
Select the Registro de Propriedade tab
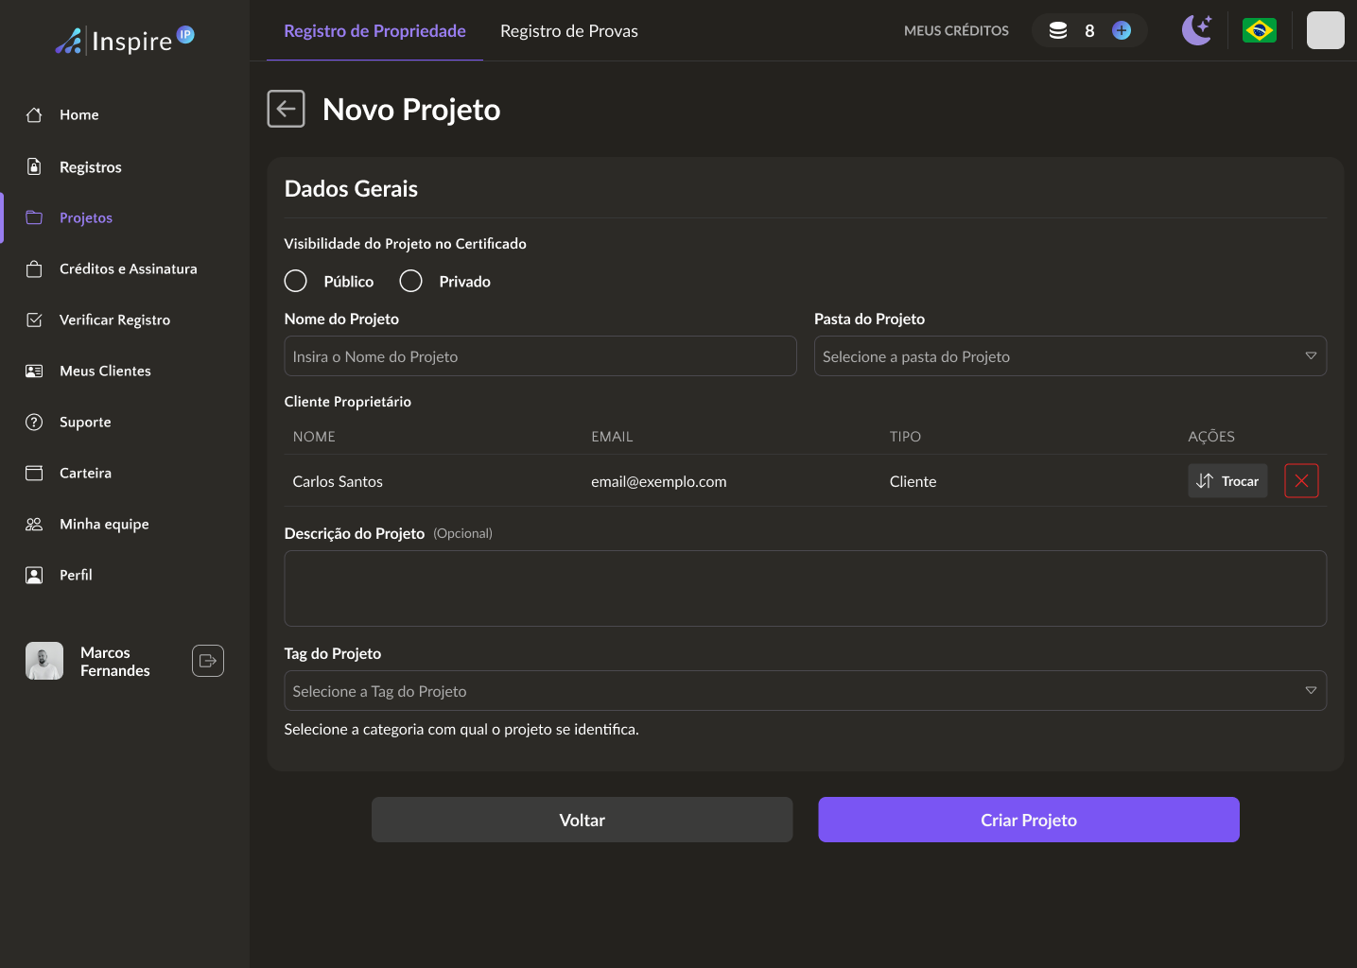point(374,31)
